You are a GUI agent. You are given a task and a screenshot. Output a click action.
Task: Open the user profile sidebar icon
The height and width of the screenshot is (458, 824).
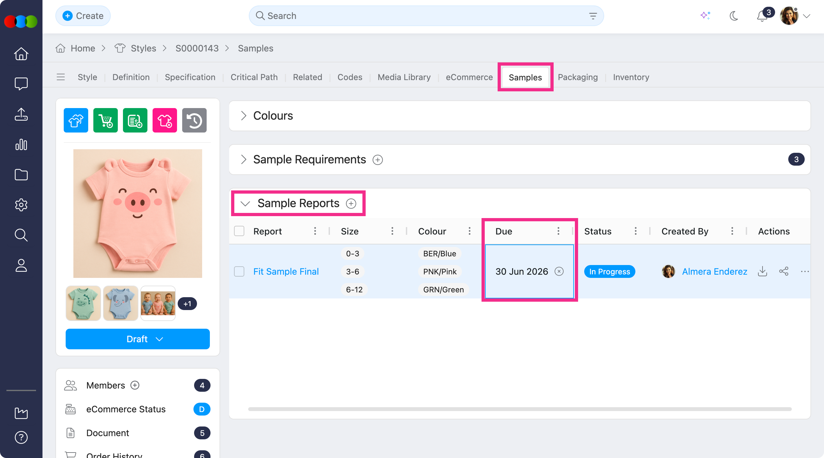(21, 265)
